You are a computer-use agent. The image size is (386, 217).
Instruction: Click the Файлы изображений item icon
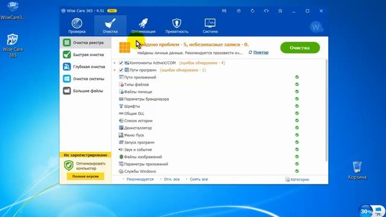pos(121,157)
